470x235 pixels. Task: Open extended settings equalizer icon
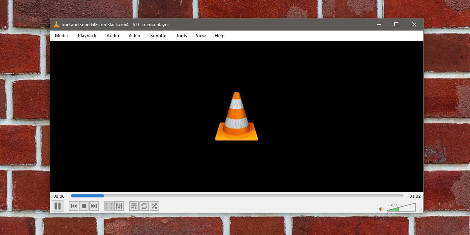(x=119, y=206)
